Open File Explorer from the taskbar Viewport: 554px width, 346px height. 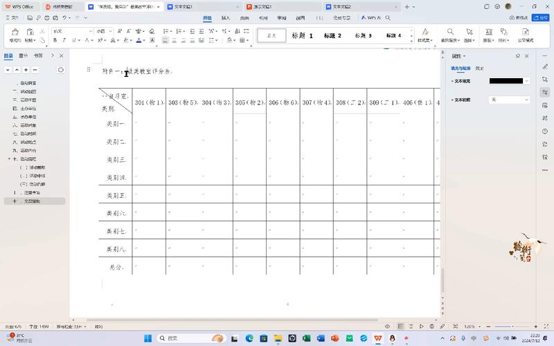tap(278, 338)
